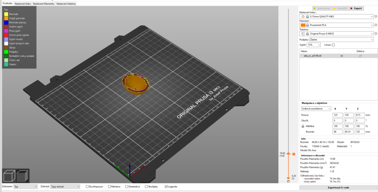Screen dimensions: 378x192
Task: Uncheck the Legenda checkbox
Action: point(166,186)
